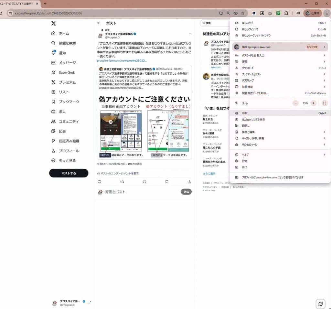Choose 終了 to quit Chrome

click(280, 167)
